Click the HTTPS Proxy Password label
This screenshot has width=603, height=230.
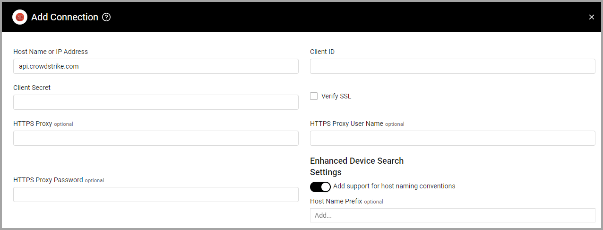48,180
